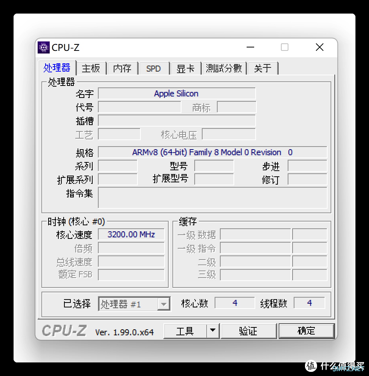Click the 工具 button
The image size is (369, 376).
click(x=185, y=331)
